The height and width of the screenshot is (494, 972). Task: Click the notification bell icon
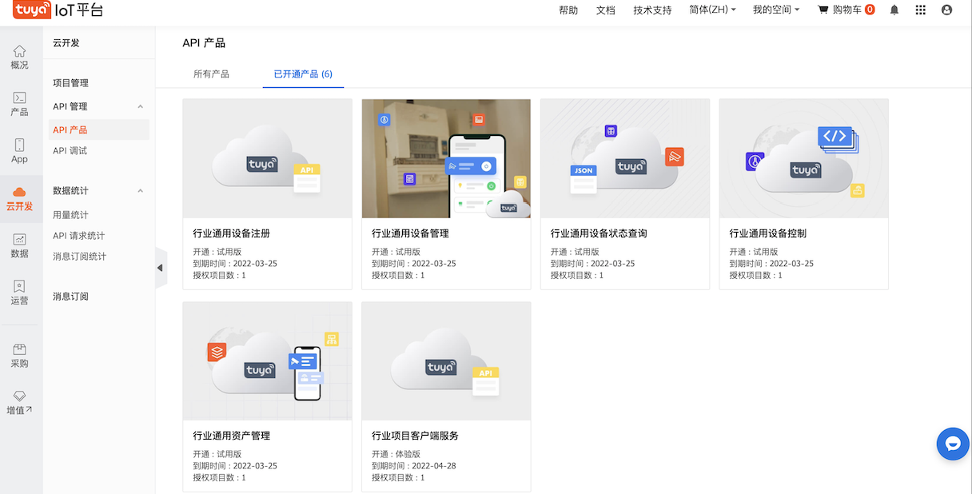click(894, 10)
